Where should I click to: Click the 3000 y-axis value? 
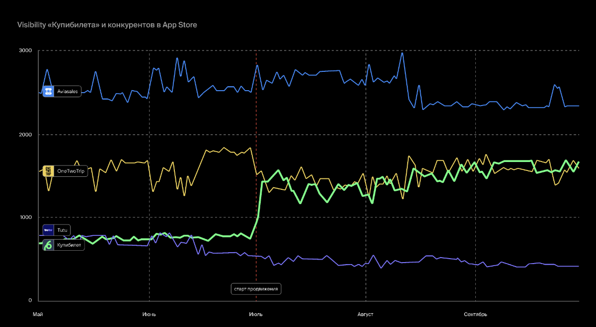(x=26, y=51)
